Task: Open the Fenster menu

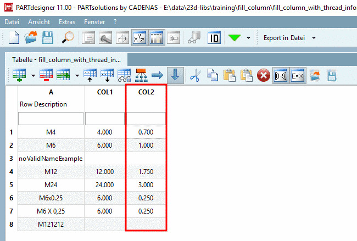Action: coord(94,22)
